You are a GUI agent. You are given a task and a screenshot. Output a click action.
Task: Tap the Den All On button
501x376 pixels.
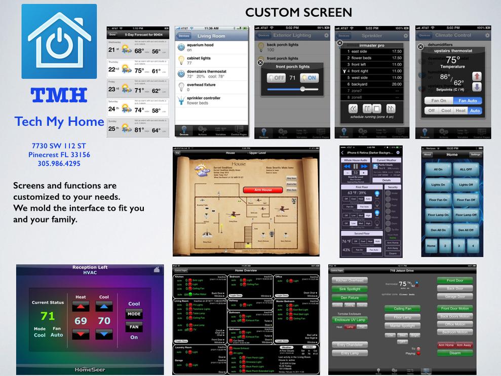438,230
